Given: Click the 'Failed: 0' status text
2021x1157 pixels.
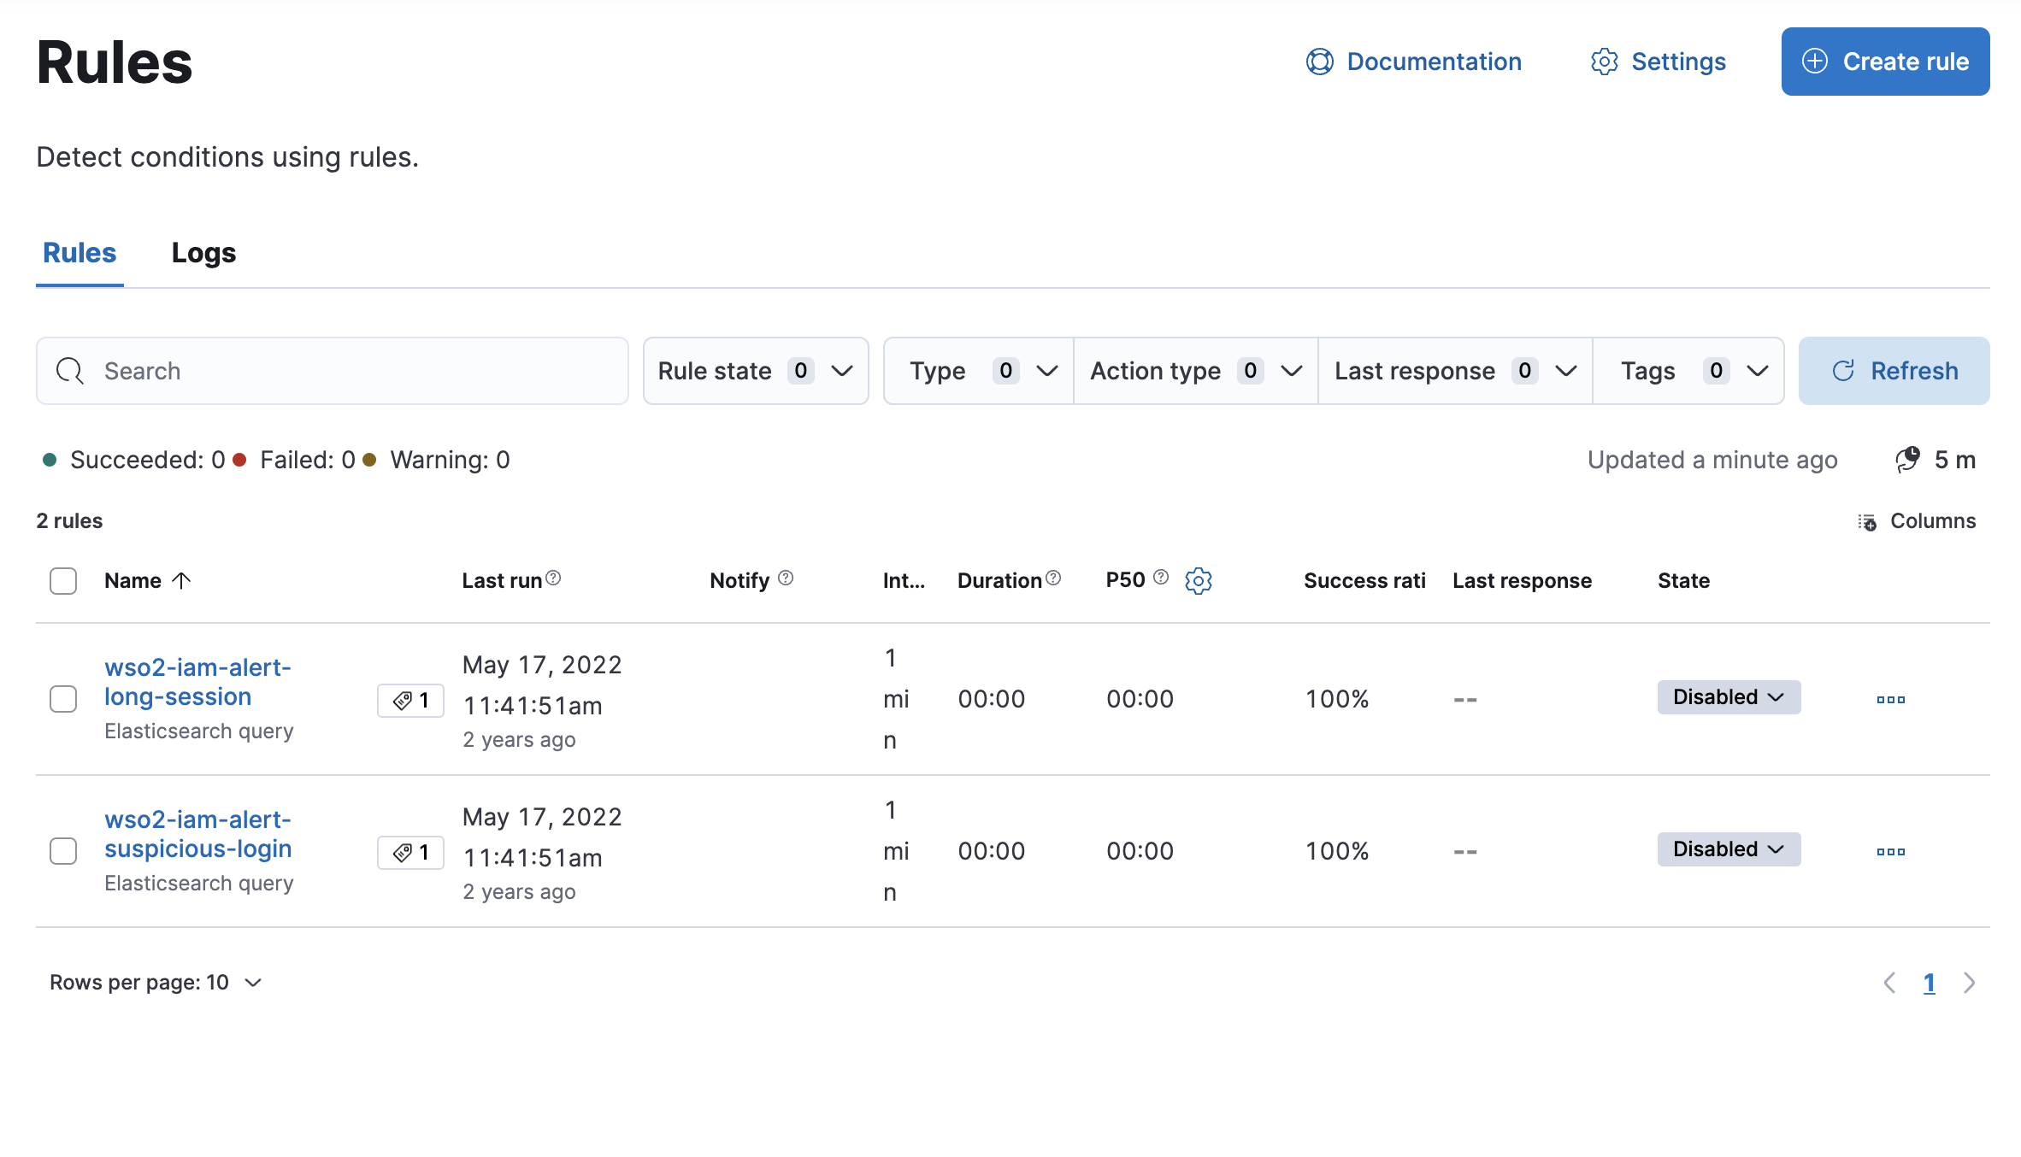Looking at the screenshot, I should point(308,460).
